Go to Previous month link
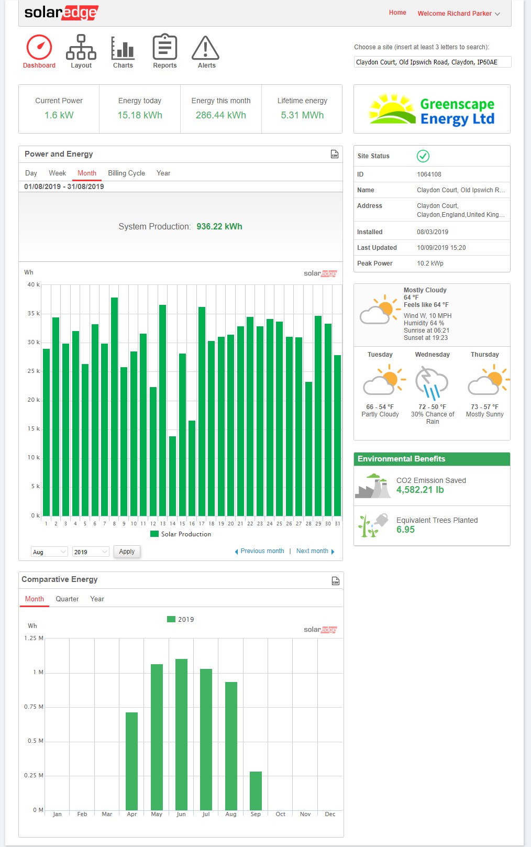Viewport: 531px width, 847px height. [x=259, y=551]
